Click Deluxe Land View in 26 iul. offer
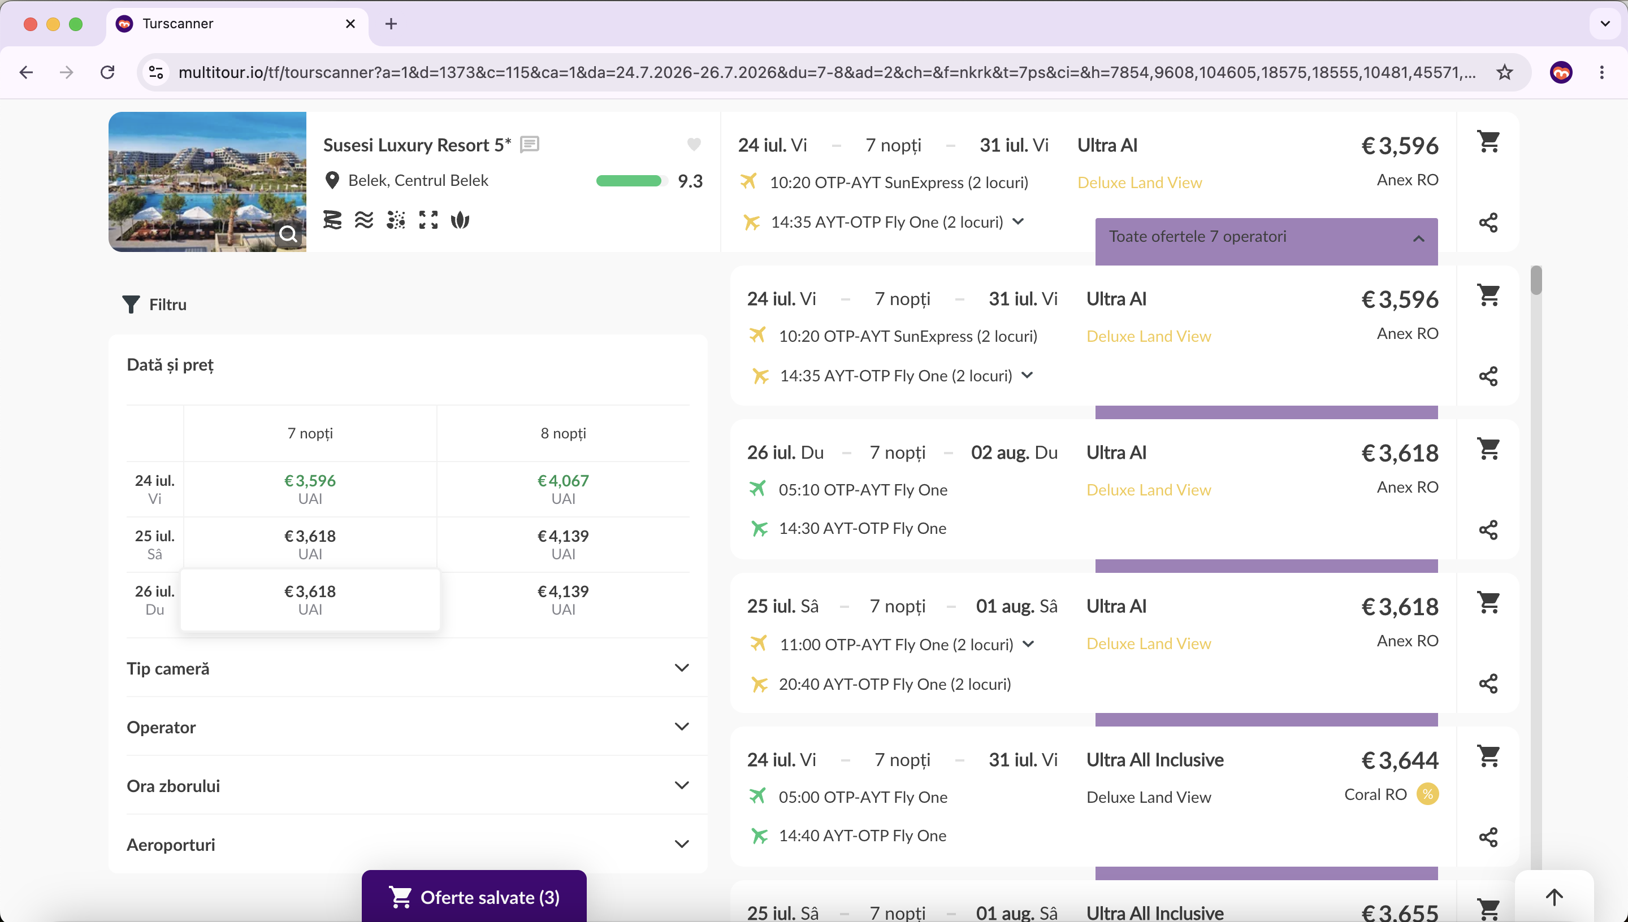This screenshot has height=922, width=1628. click(x=1149, y=489)
